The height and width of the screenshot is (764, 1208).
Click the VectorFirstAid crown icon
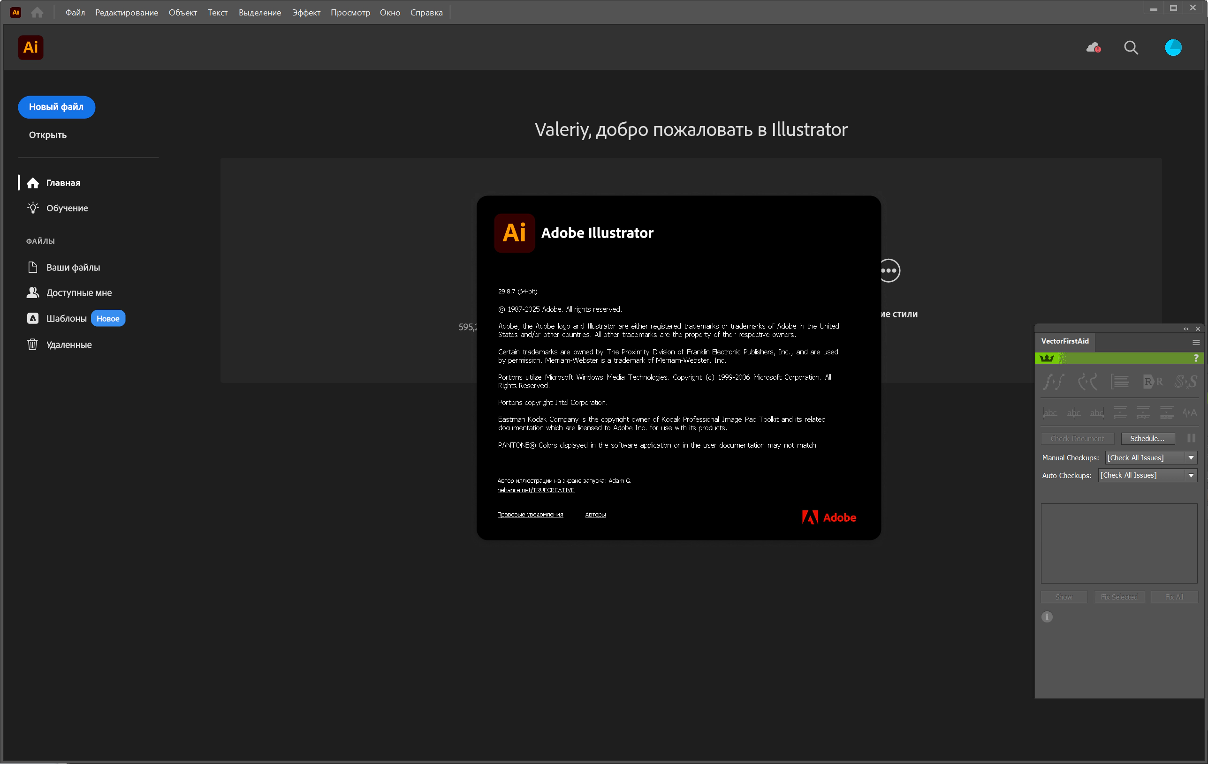1047,358
